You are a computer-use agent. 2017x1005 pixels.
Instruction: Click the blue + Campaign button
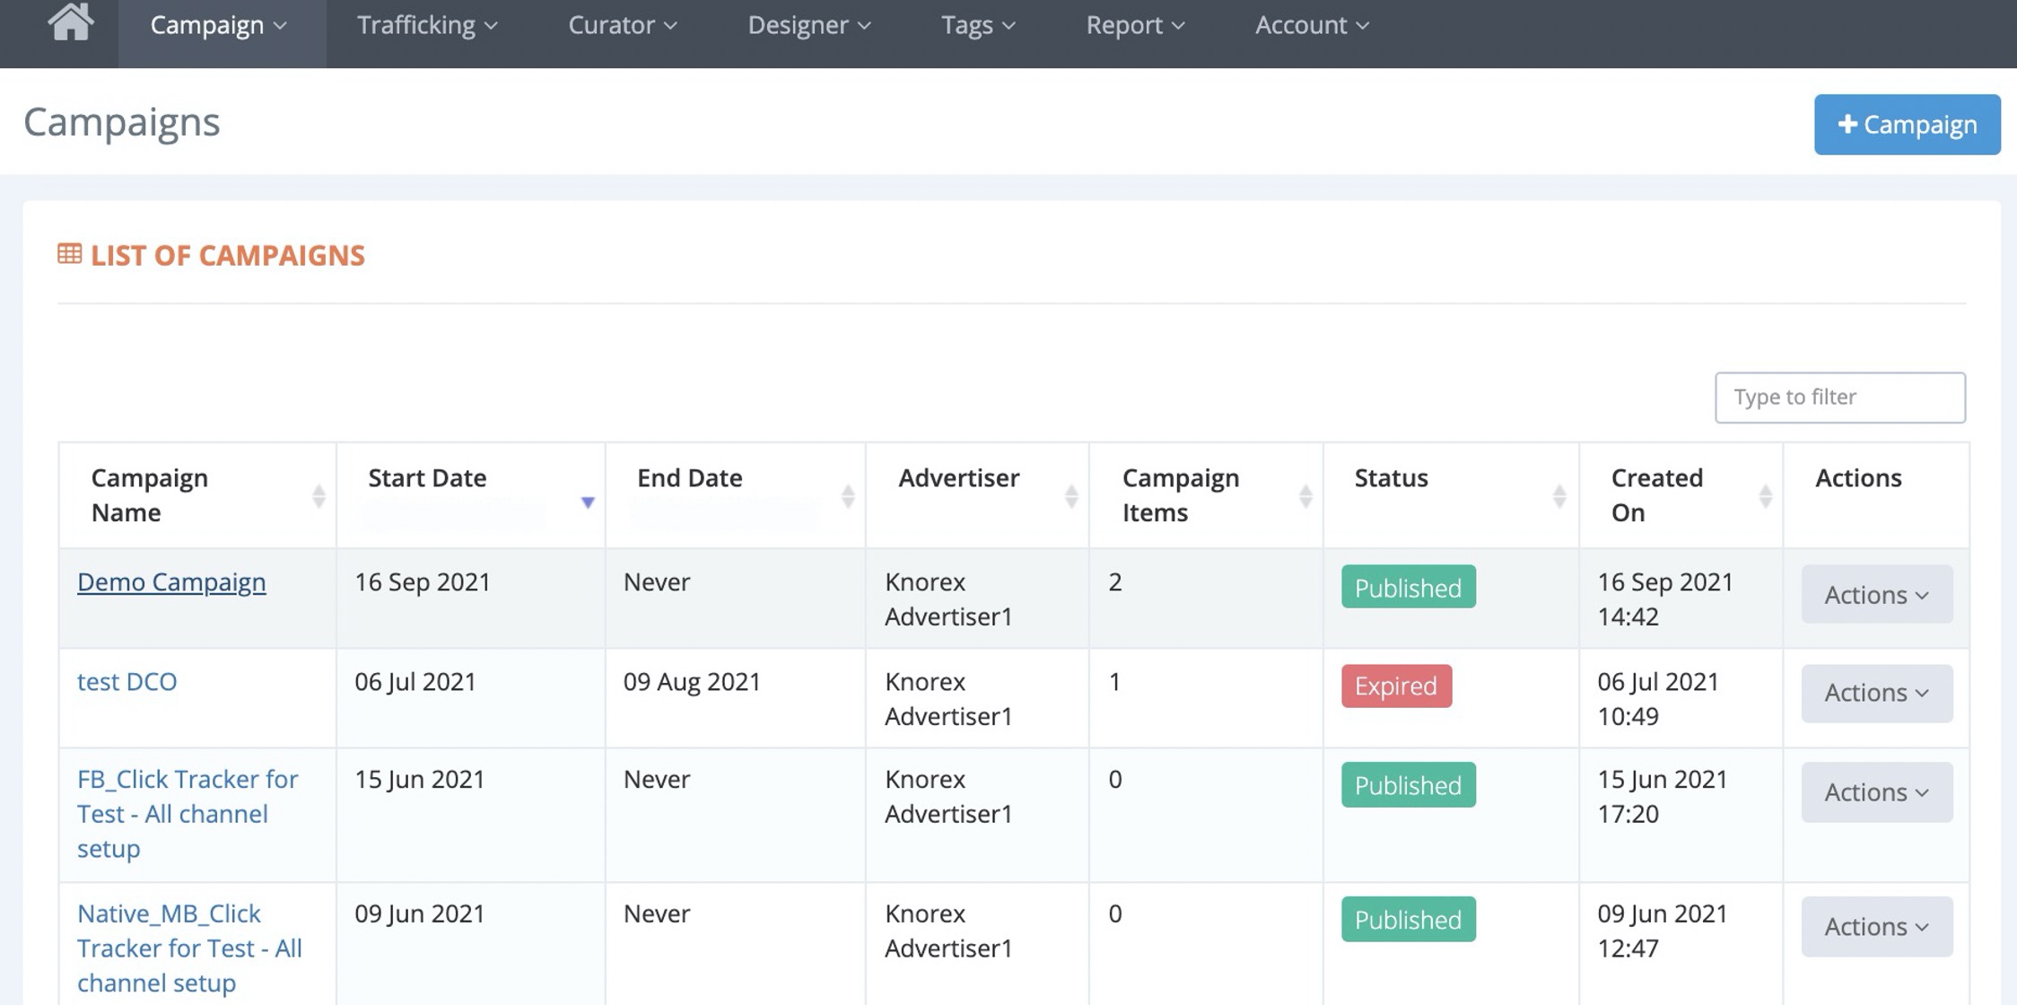(x=1907, y=125)
